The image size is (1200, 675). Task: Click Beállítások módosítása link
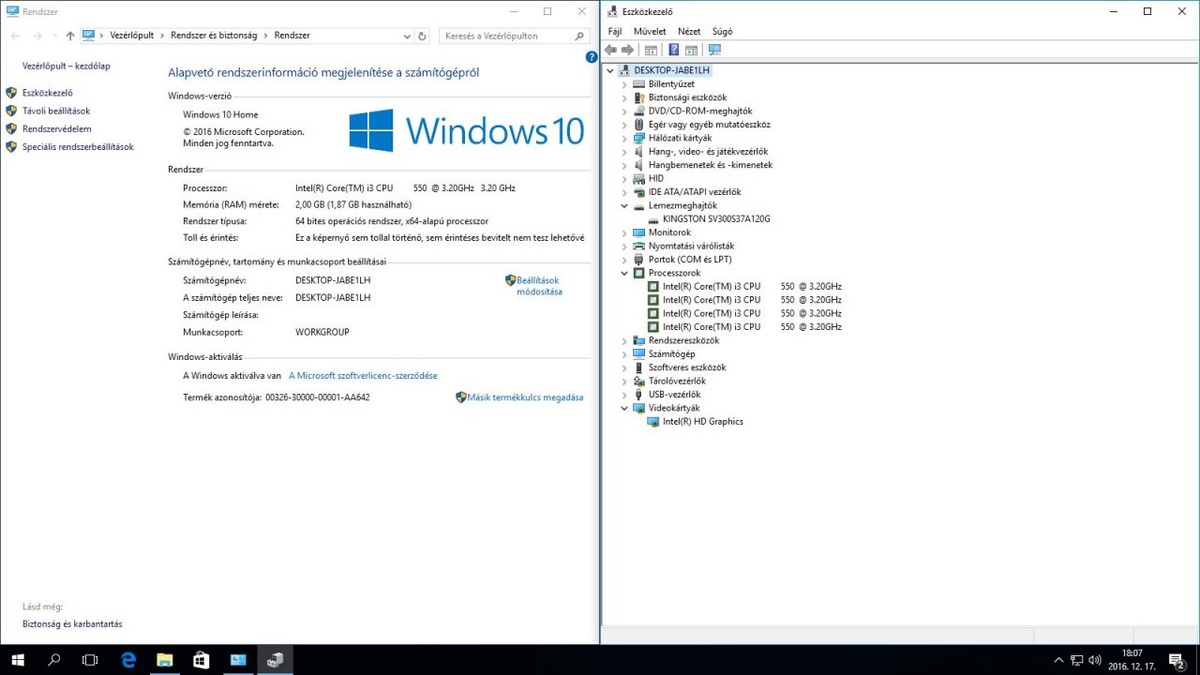539,286
